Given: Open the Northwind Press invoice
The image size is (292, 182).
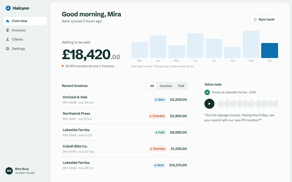Looking at the screenshot, I should pos(125,116).
